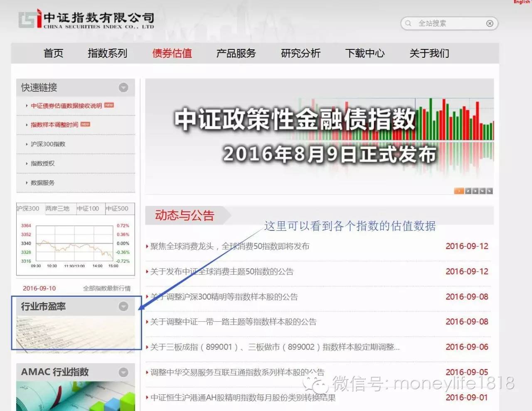The width and height of the screenshot is (532, 411).
Task: Open 调整沪深300精明等指数样本股公告
Action: tap(224, 297)
